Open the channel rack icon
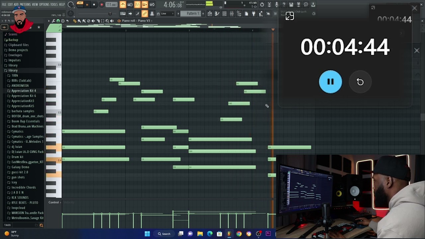The height and width of the screenshot is (239, 425). pyautogui.click(x=224, y=14)
